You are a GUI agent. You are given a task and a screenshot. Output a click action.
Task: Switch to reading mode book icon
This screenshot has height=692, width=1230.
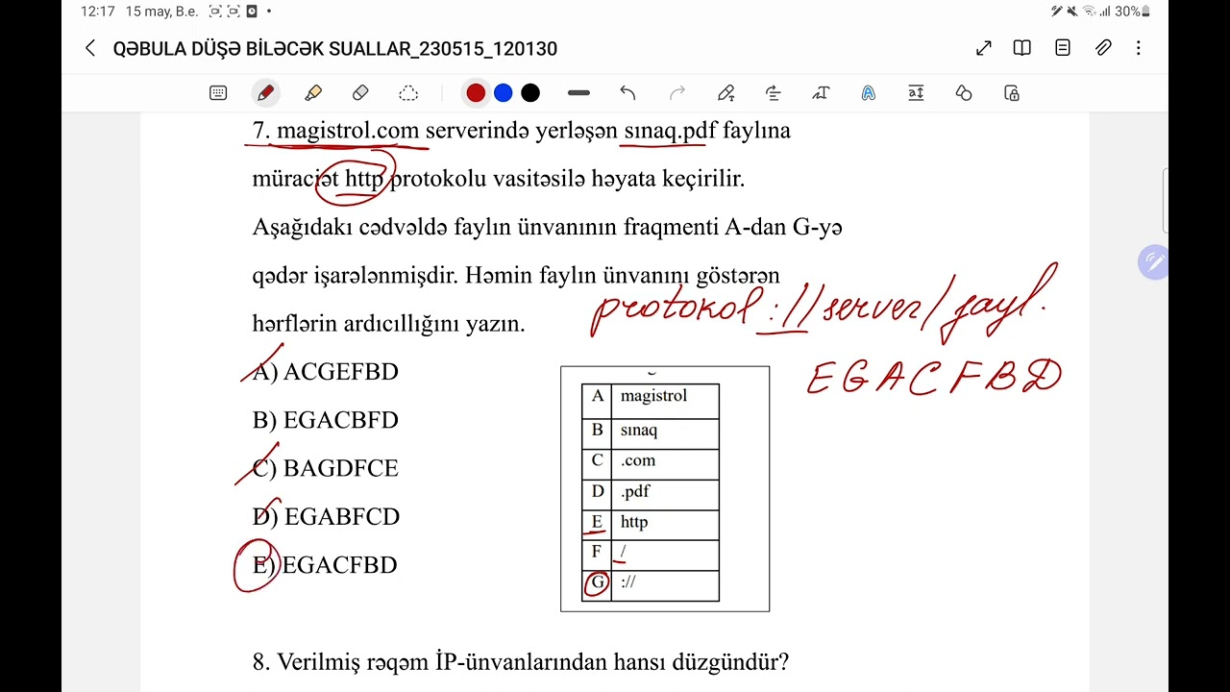tap(1022, 48)
